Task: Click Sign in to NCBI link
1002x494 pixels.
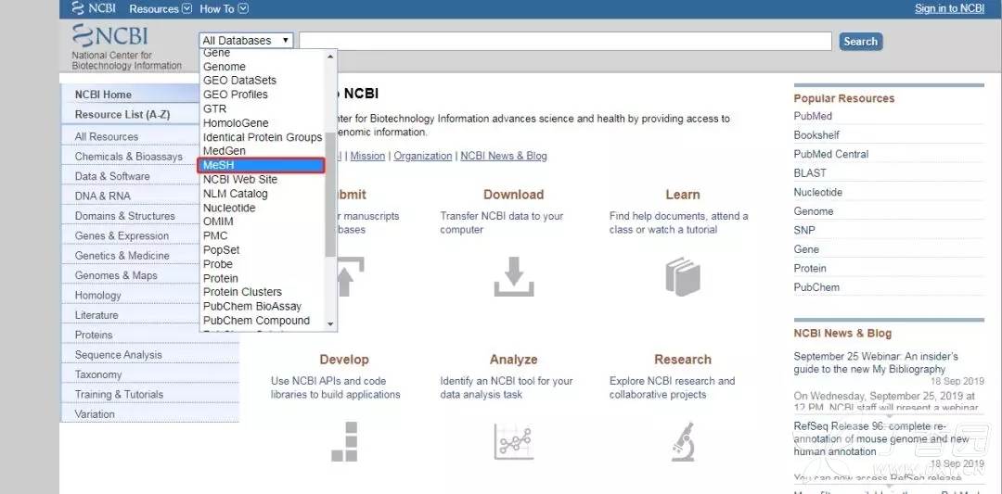Action: click(x=949, y=8)
